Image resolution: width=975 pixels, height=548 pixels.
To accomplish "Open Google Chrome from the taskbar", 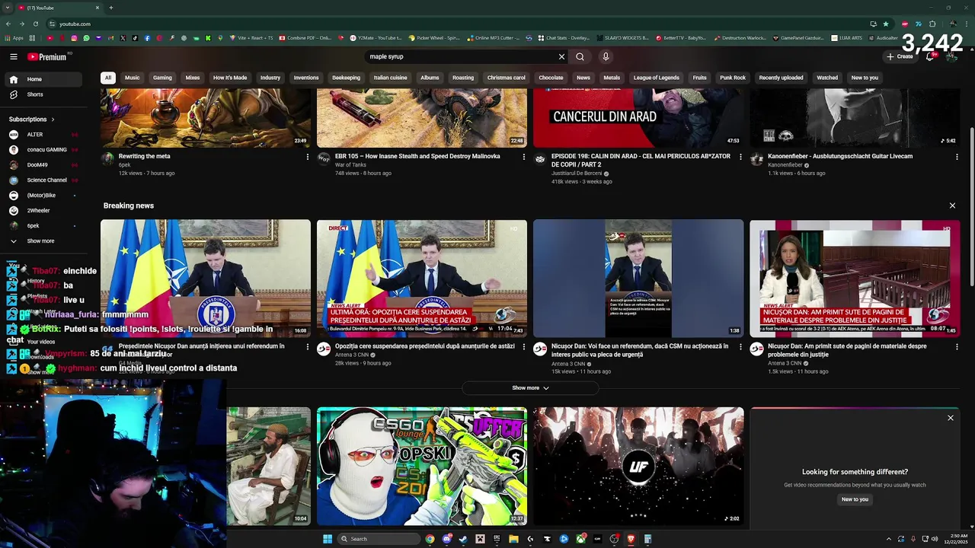I will (430, 539).
